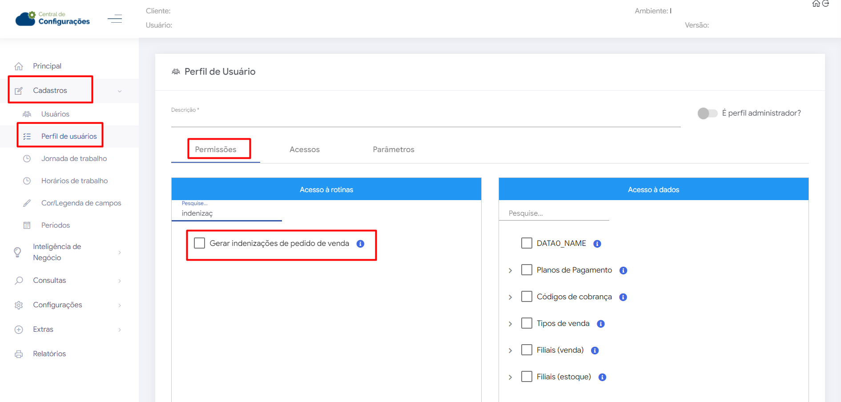The width and height of the screenshot is (841, 402).
Task: Open Relatórios from the sidebar
Action: [x=49, y=354]
